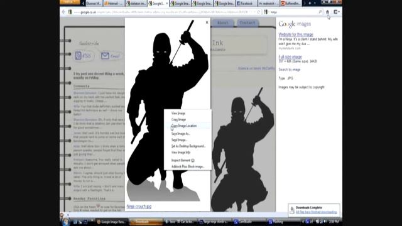Choose Adblock Plus: Block image entry

point(188,166)
